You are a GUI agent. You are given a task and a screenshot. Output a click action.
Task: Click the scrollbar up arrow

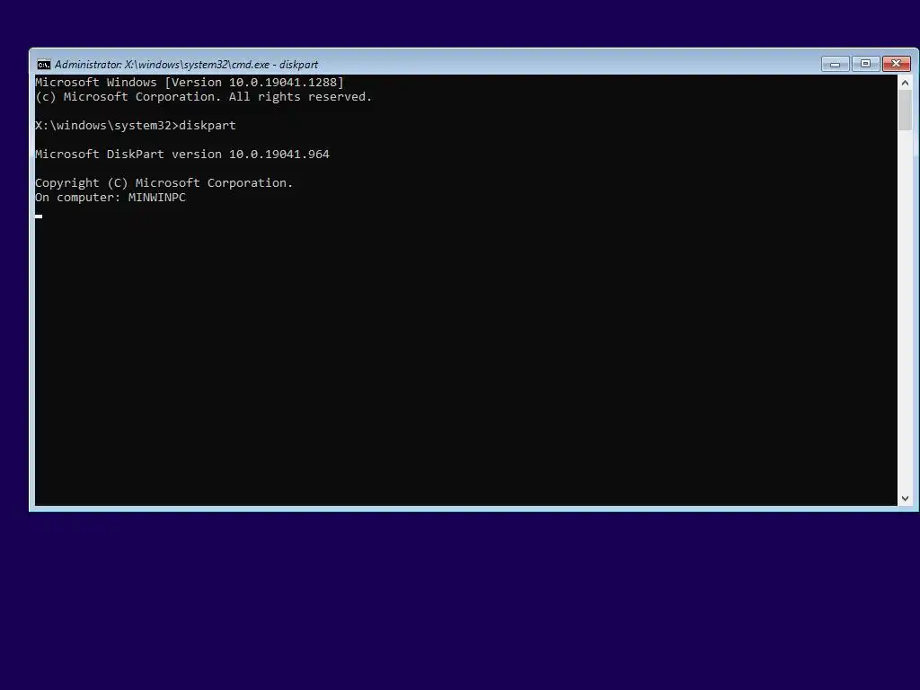[x=905, y=83]
